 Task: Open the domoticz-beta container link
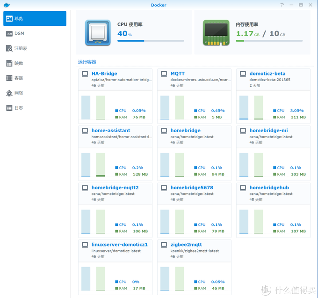pos(267,74)
